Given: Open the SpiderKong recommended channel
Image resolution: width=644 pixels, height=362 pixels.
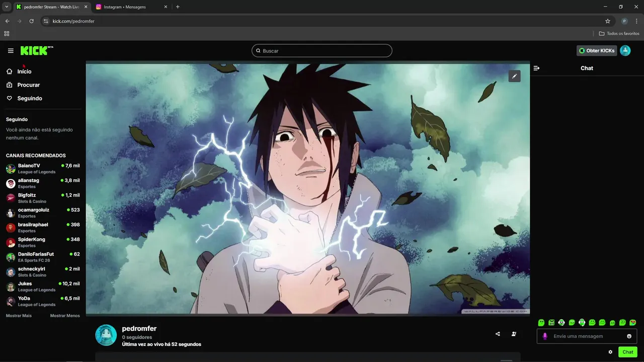Looking at the screenshot, I should pos(43,242).
